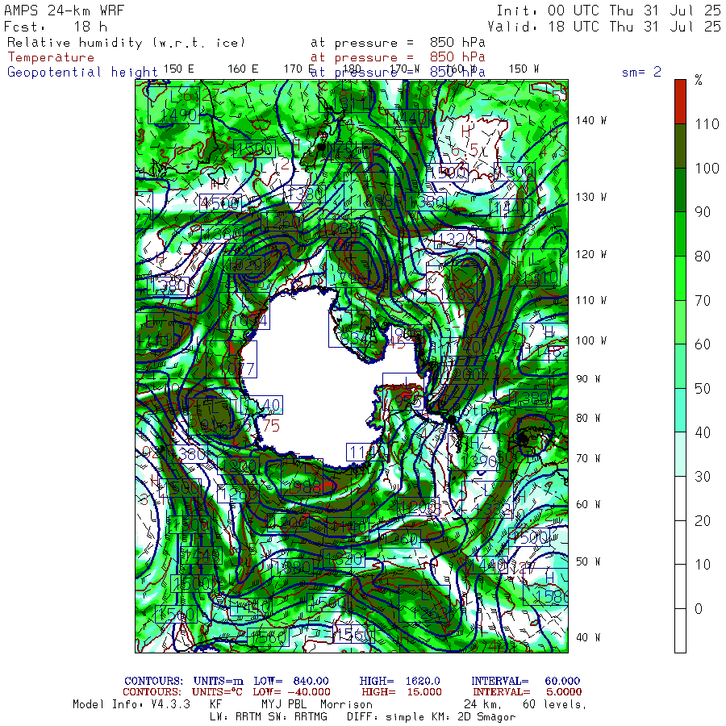The image size is (726, 726).
Task: Click the 'Valid: 18 UTC Thu 31 Jul 25' line
Action: pyautogui.click(x=603, y=27)
